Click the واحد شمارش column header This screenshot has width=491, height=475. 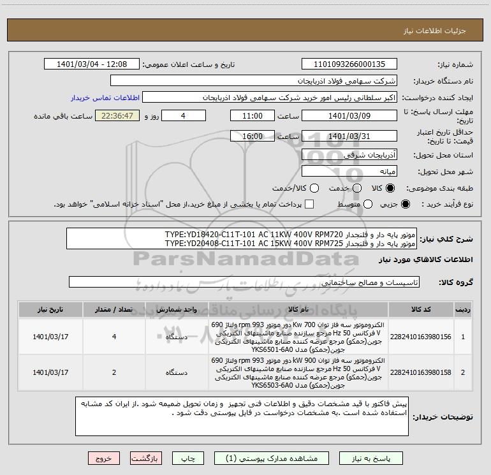(177, 310)
